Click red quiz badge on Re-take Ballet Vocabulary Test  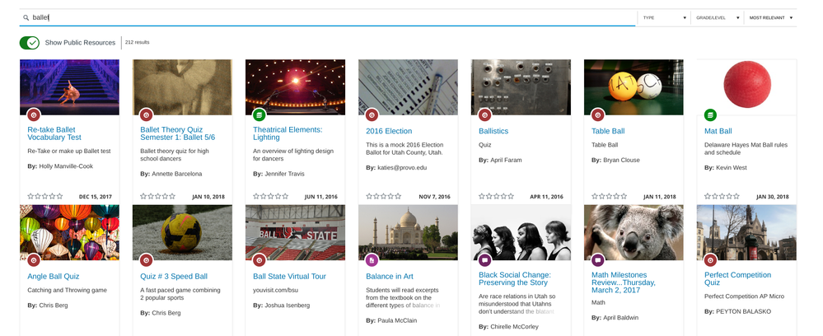[34, 114]
